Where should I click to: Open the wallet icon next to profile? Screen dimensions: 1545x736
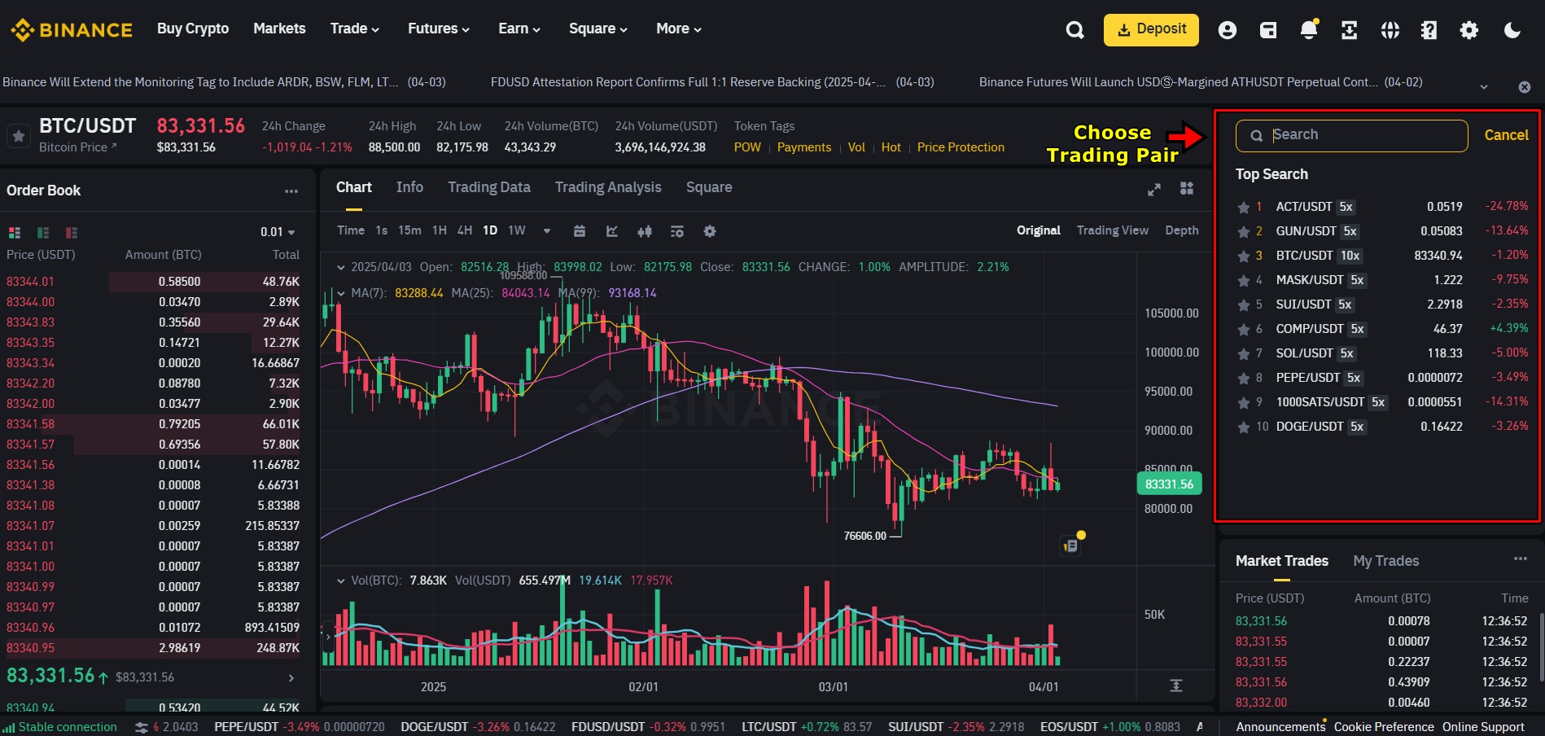[1267, 29]
